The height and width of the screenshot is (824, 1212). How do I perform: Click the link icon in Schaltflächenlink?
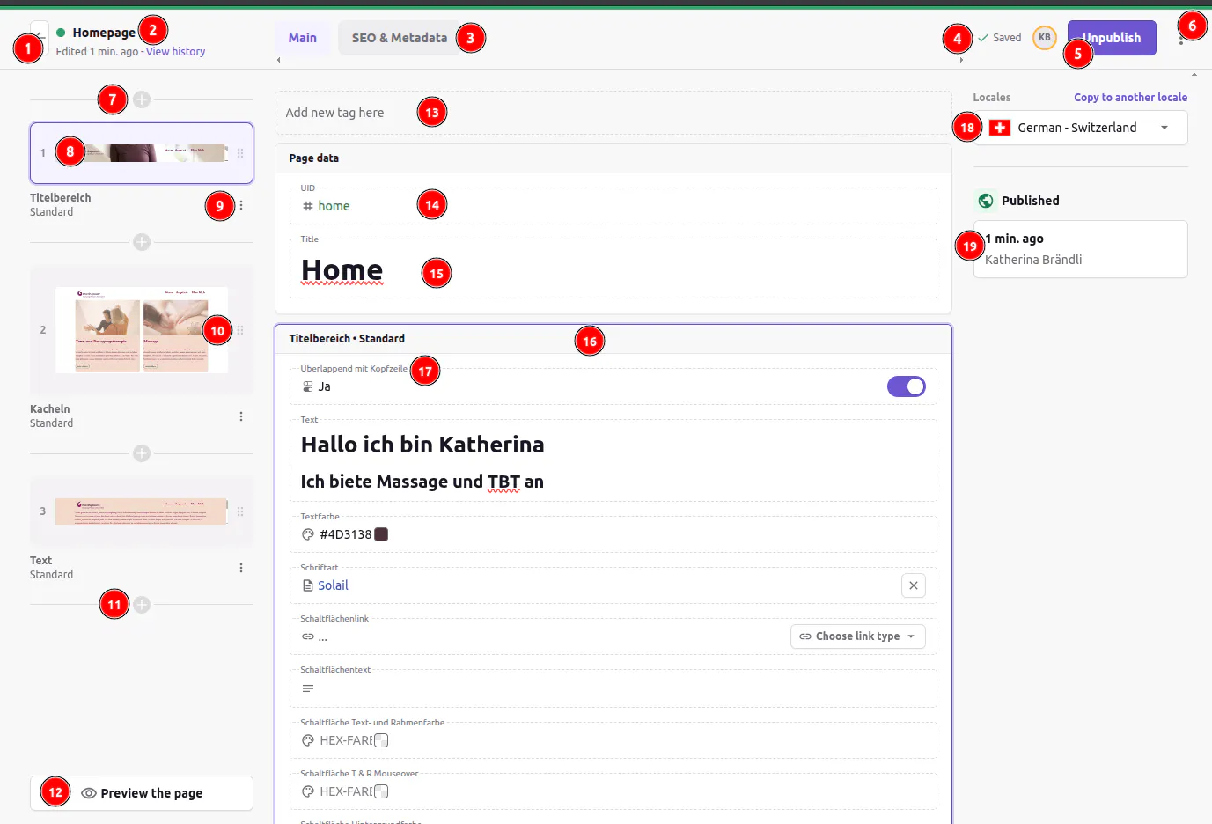tap(308, 636)
